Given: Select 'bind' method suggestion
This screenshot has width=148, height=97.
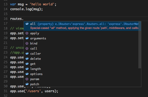Looking at the screenshot, I should point(81,43).
